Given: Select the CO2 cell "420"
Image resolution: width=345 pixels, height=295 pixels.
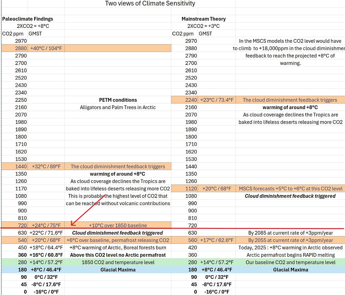Looking at the screenshot, I should coord(193,248).
